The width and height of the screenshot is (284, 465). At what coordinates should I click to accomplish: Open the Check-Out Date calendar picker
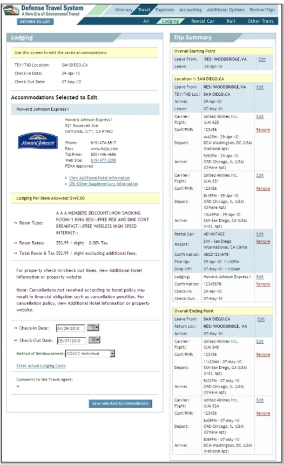(94, 340)
